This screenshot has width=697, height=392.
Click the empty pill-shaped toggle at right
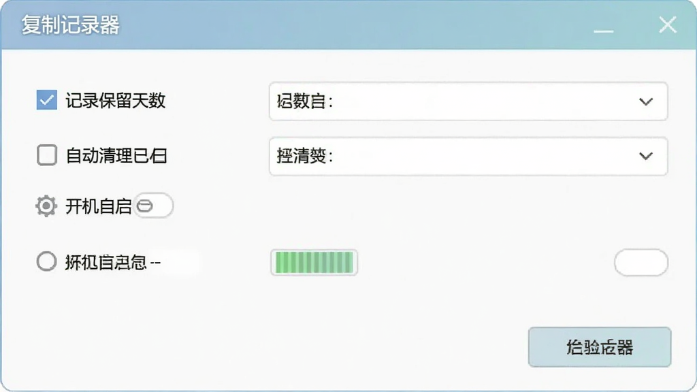641,263
